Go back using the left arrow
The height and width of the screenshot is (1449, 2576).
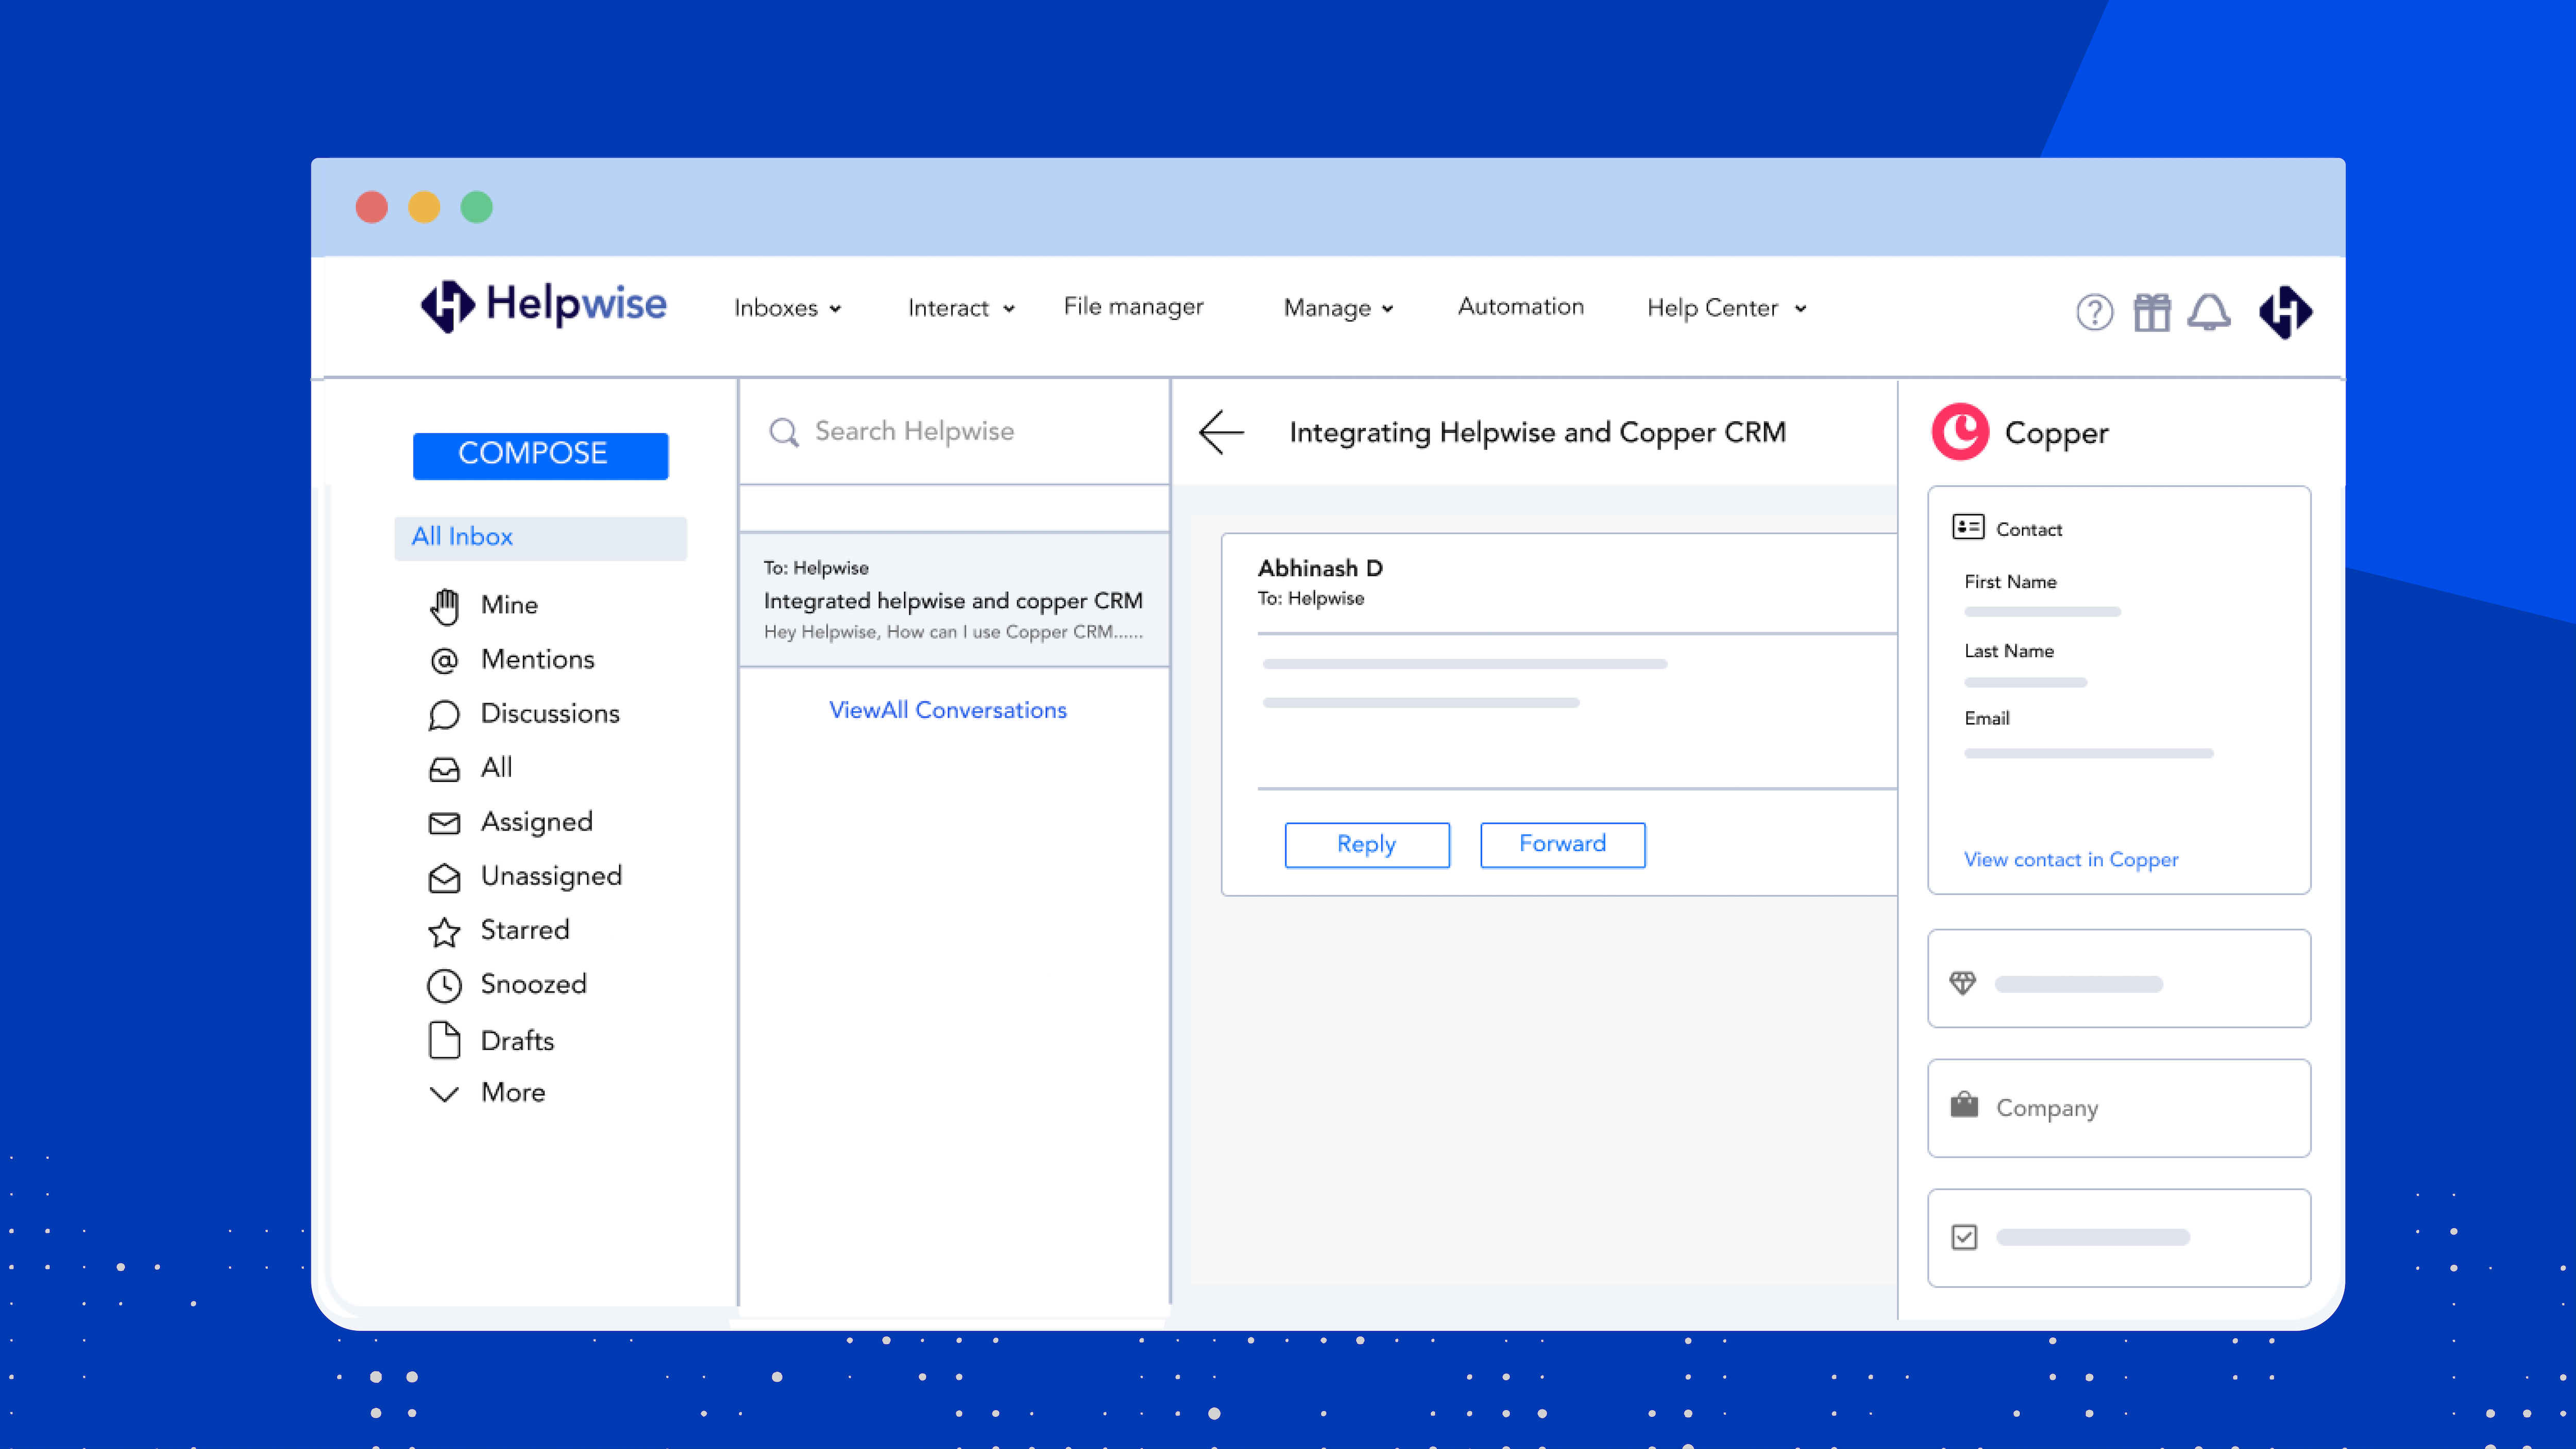point(1221,432)
